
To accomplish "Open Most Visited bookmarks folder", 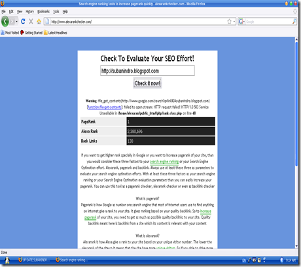I will click(x=10, y=33).
